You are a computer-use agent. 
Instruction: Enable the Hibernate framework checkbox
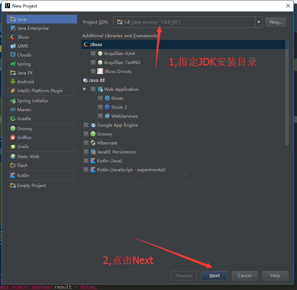click(x=86, y=143)
